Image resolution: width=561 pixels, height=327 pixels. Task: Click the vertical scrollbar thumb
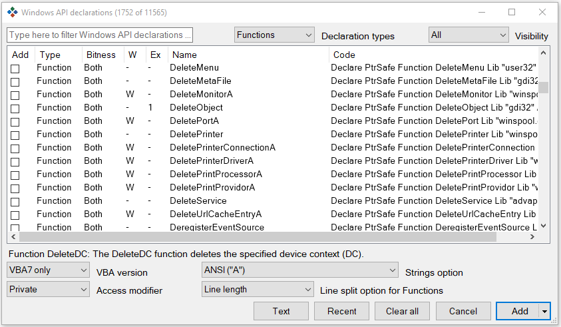click(x=544, y=87)
